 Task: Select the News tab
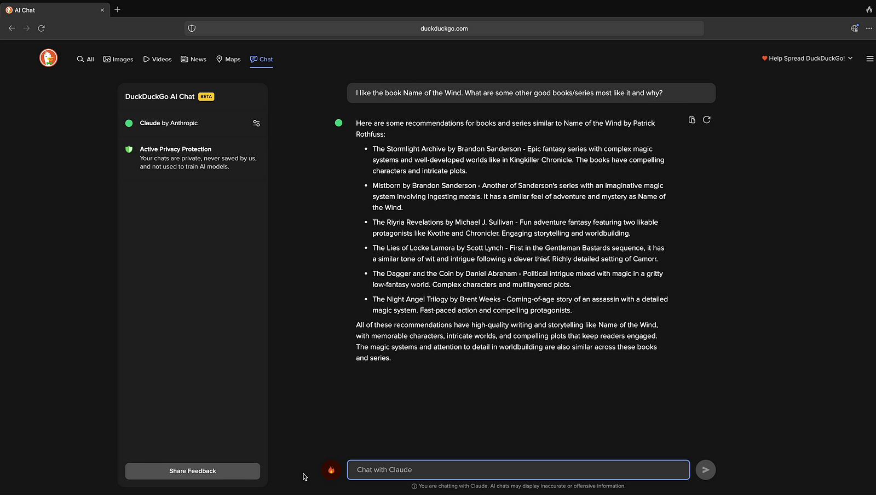[193, 59]
